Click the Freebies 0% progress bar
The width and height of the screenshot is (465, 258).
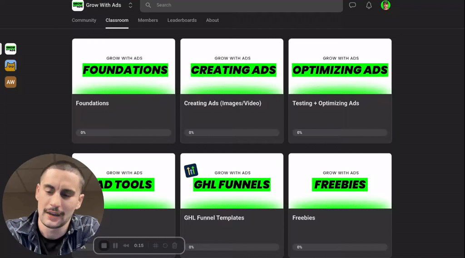pos(340,247)
